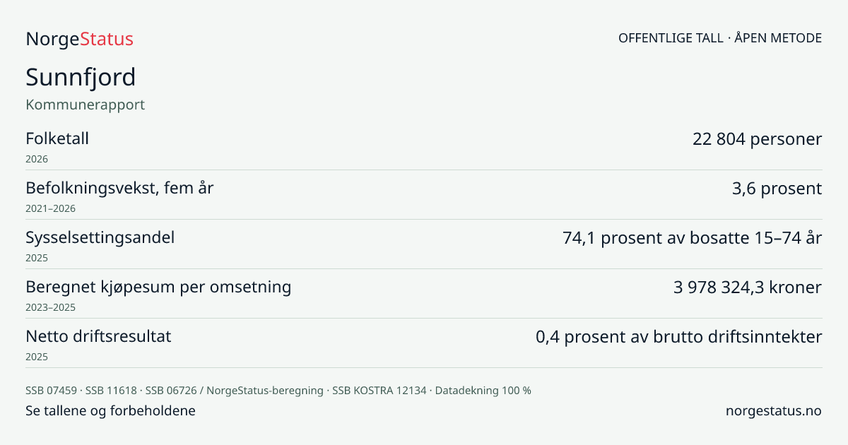Select the Kommunerapport subtitle

coord(86,105)
